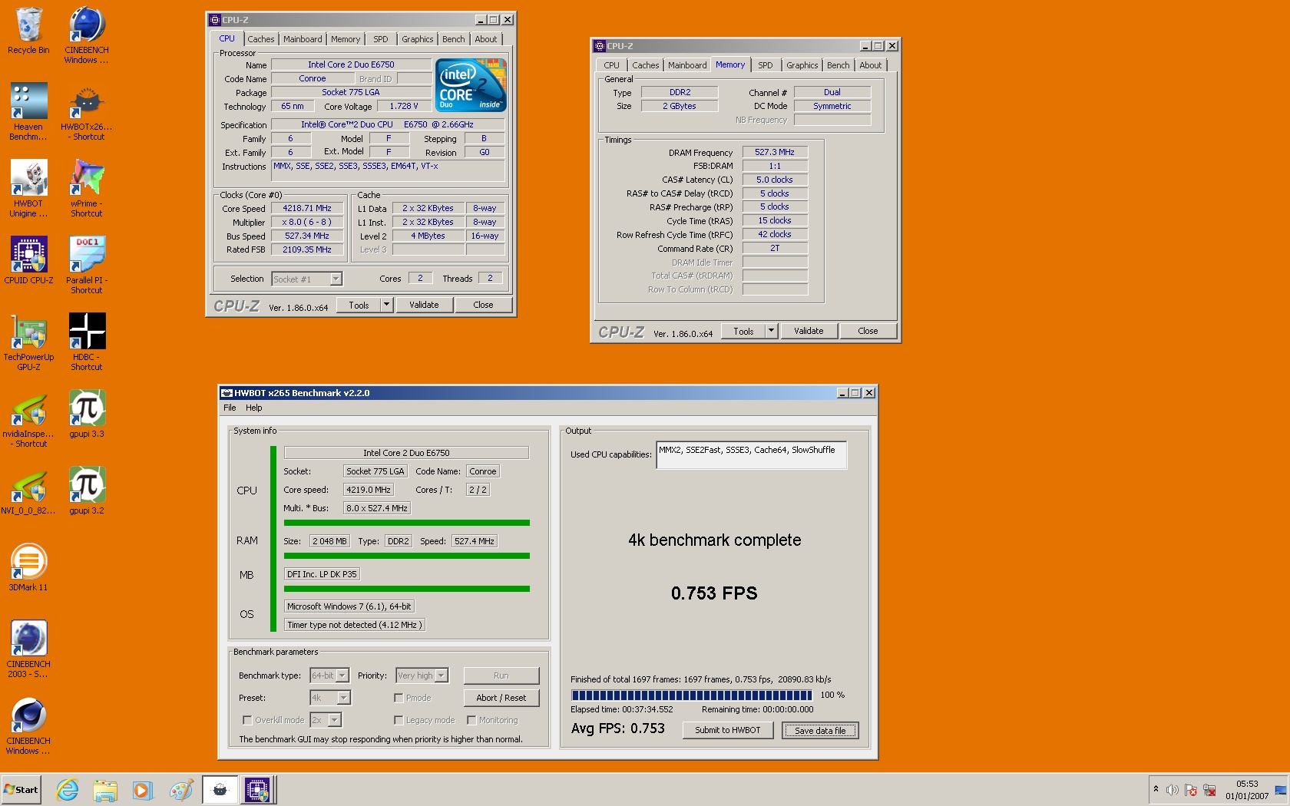Click the Intel Core 2 Duo logo
The width and height of the screenshot is (1290, 806).
click(471, 85)
